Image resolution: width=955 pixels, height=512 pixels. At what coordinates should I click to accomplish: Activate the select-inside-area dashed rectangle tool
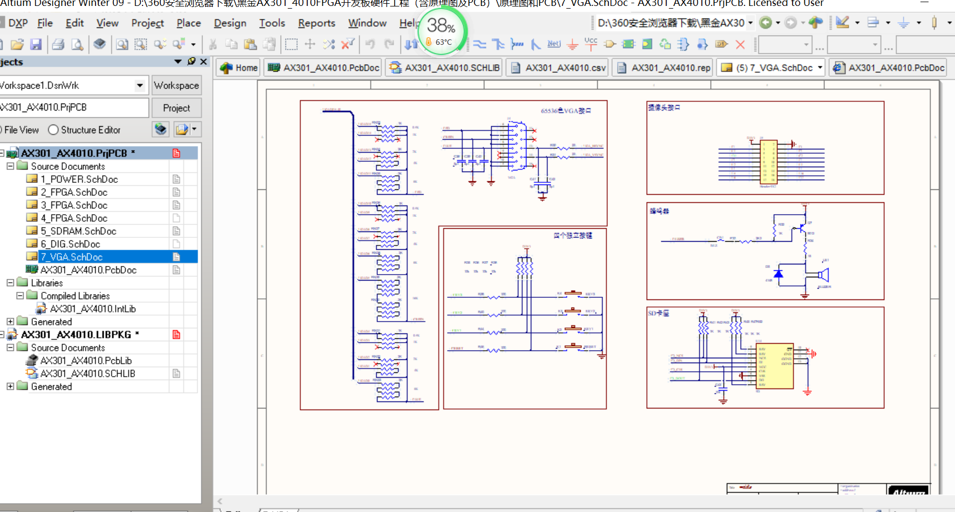(292, 44)
